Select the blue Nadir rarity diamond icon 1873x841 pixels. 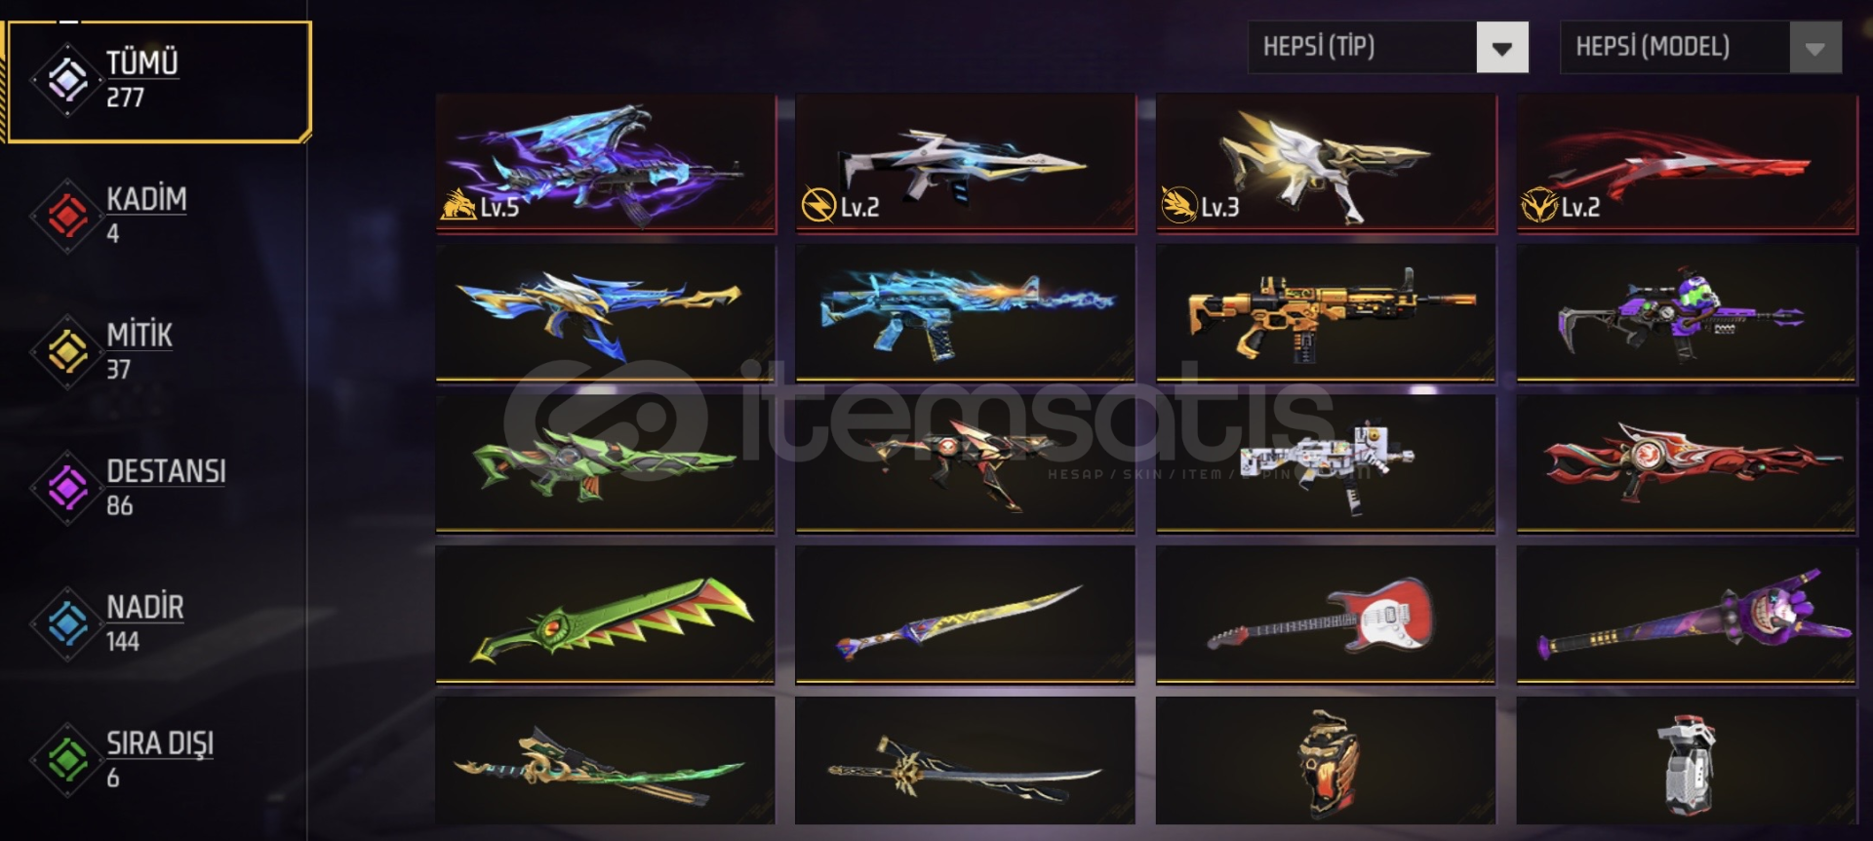click(67, 623)
